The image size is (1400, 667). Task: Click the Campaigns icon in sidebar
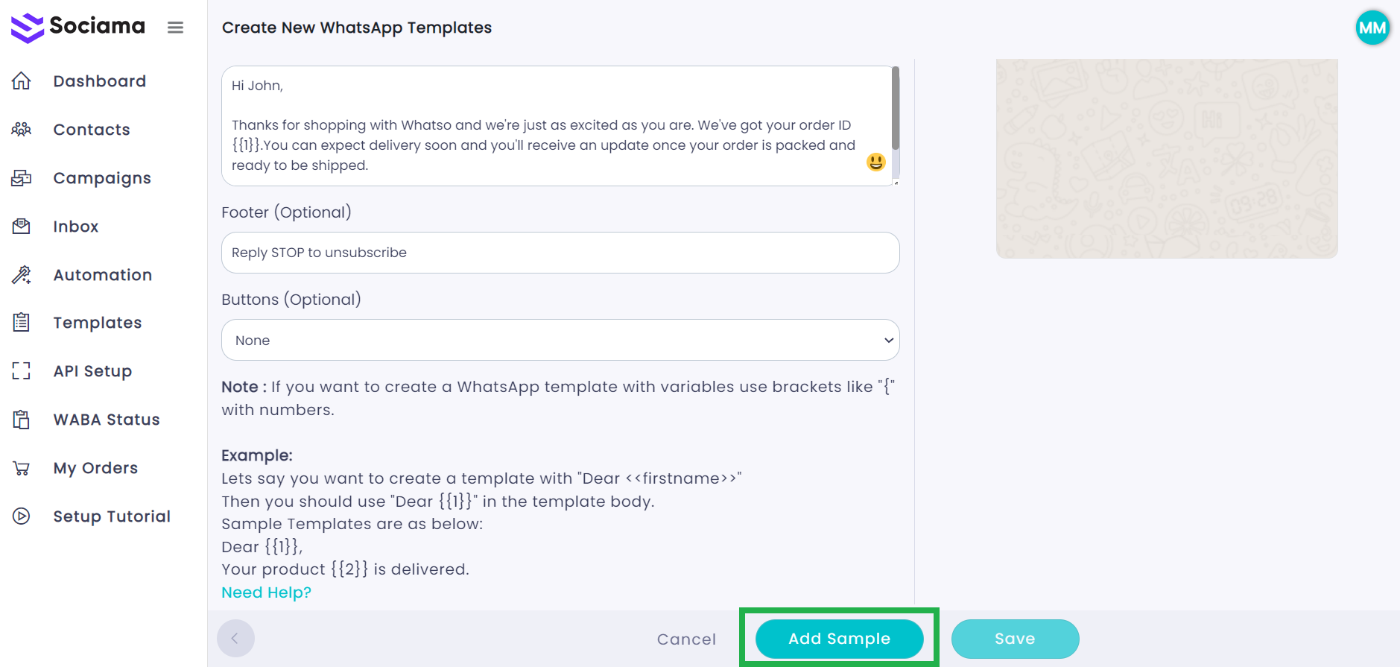[22, 178]
